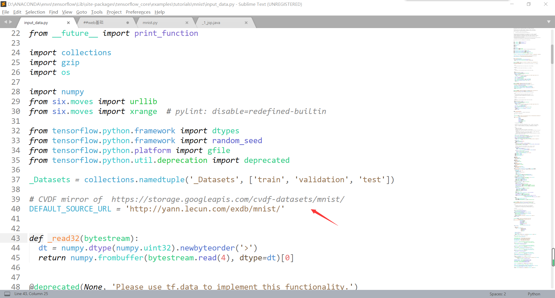This screenshot has width=555, height=298.
Task: Place cursor on '@deprecated' decorator
Action: pyautogui.click(x=54, y=287)
